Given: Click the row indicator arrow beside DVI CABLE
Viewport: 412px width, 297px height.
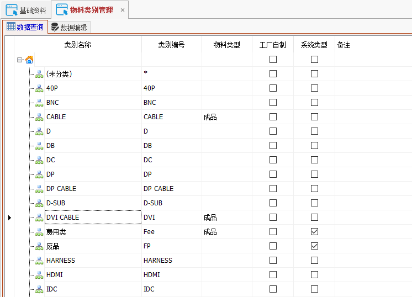Looking at the screenshot, I should pyautogui.click(x=9, y=218).
